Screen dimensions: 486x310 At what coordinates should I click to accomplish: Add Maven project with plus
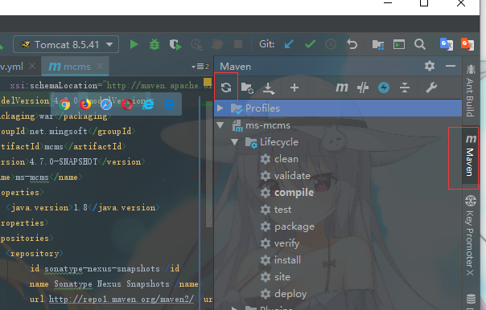pos(294,88)
